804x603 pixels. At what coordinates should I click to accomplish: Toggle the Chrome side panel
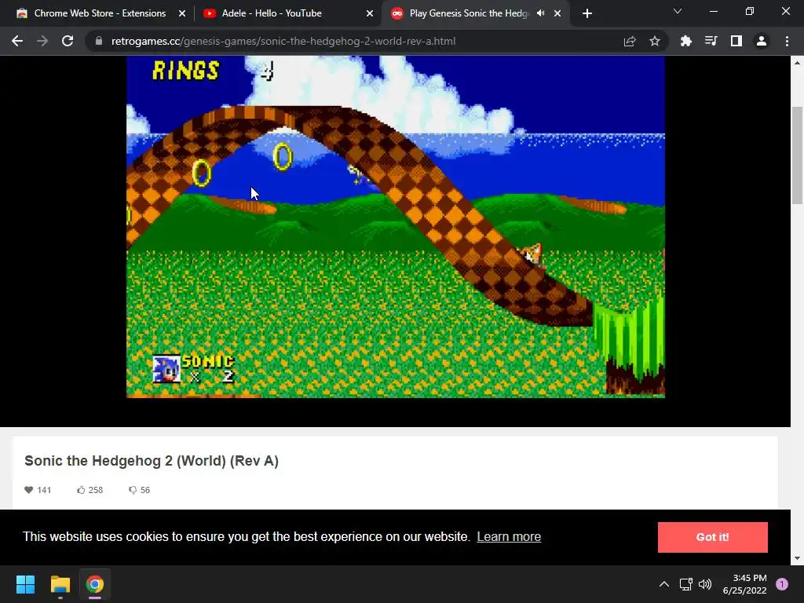pyautogui.click(x=736, y=41)
